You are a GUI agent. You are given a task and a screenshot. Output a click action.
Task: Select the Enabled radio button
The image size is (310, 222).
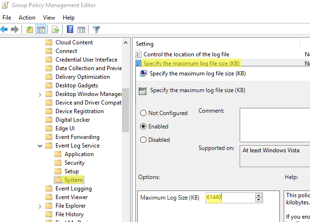pyautogui.click(x=143, y=127)
